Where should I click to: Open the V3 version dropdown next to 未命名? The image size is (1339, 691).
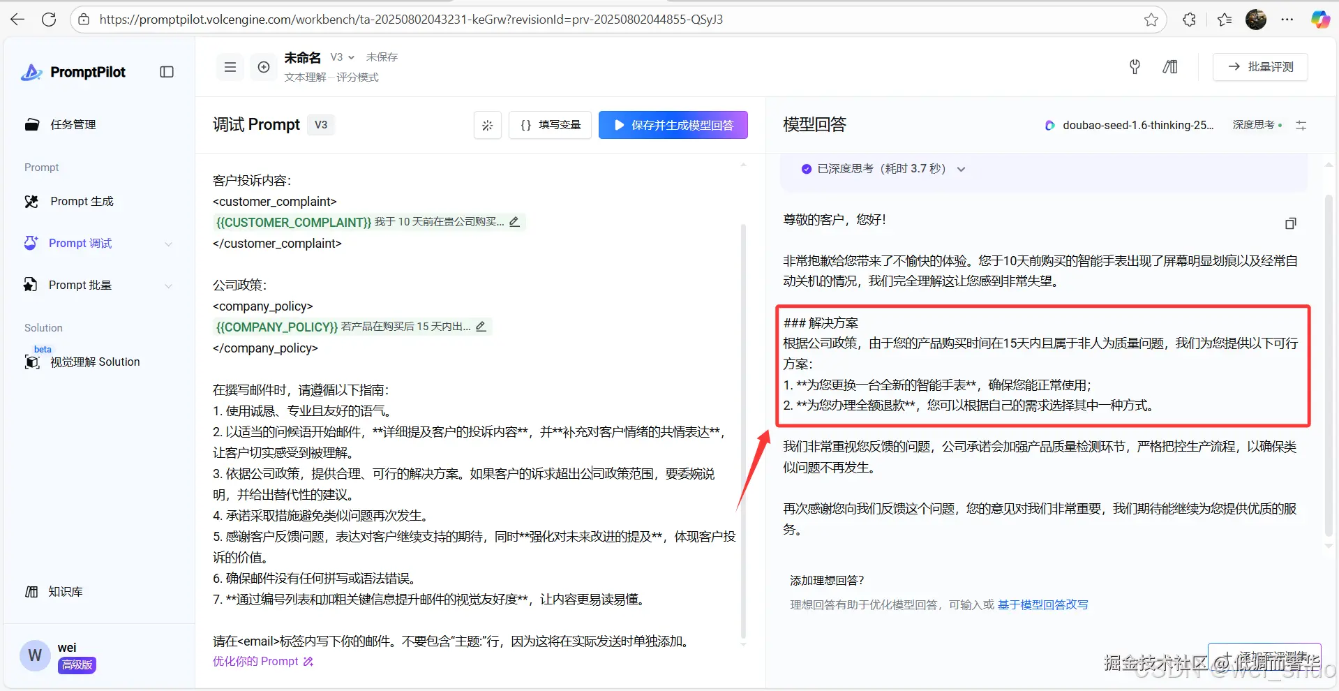[342, 57]
